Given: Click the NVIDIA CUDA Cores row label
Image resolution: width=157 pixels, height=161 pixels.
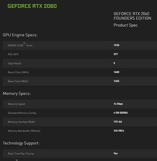Looking at the screenshot, I should click(x=20, y=45).
